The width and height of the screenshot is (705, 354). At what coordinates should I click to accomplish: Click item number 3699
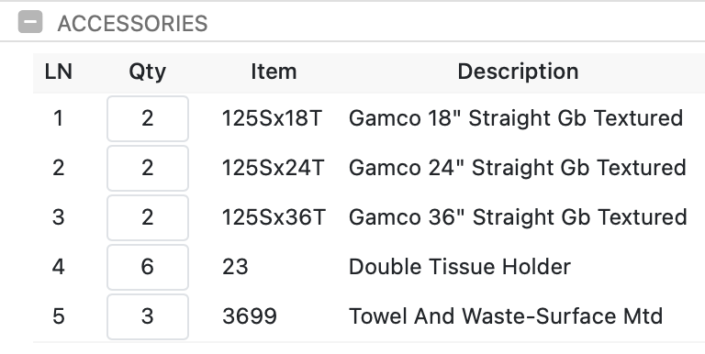point(250,316)
